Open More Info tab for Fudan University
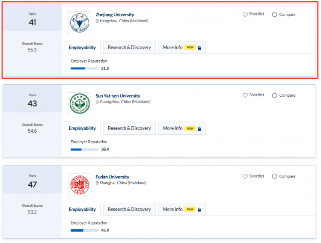Image resolution: width=321 pixels, height=243 pixels. (x=182, y=210)
